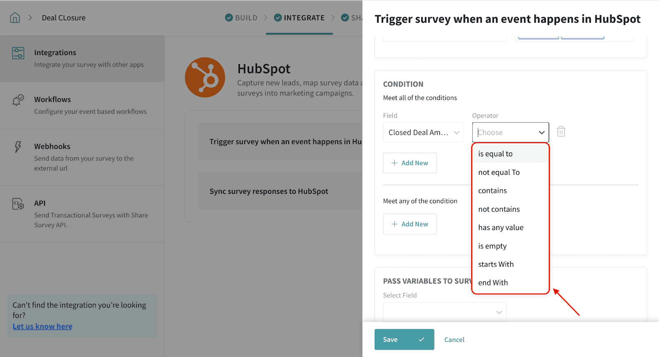Pick the 'starts With' operator option
Screen dimensions: 659x357
point(496,264)
